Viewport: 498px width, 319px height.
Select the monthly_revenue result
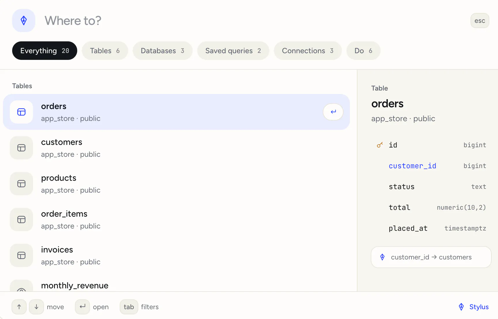(x=176, y=283)
